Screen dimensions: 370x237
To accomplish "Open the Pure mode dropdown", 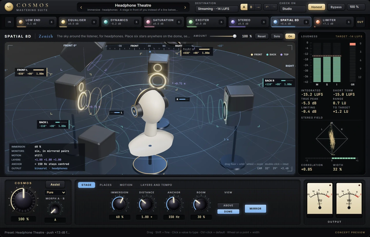I will click(x=55, y=192).
